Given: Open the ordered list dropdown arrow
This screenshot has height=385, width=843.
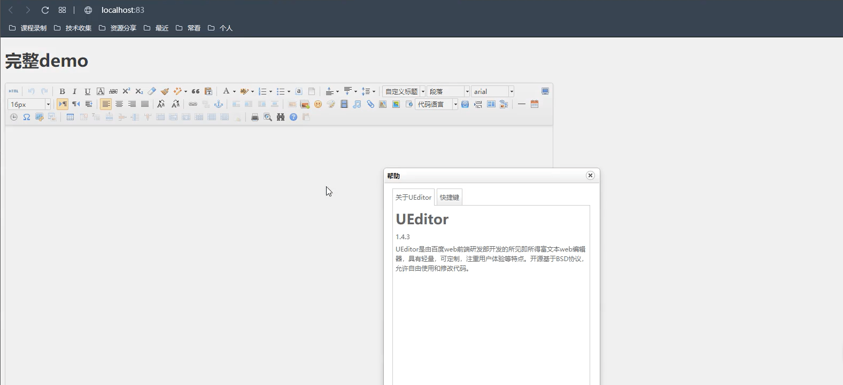Looking at the screenshot, I should [270, 92].
